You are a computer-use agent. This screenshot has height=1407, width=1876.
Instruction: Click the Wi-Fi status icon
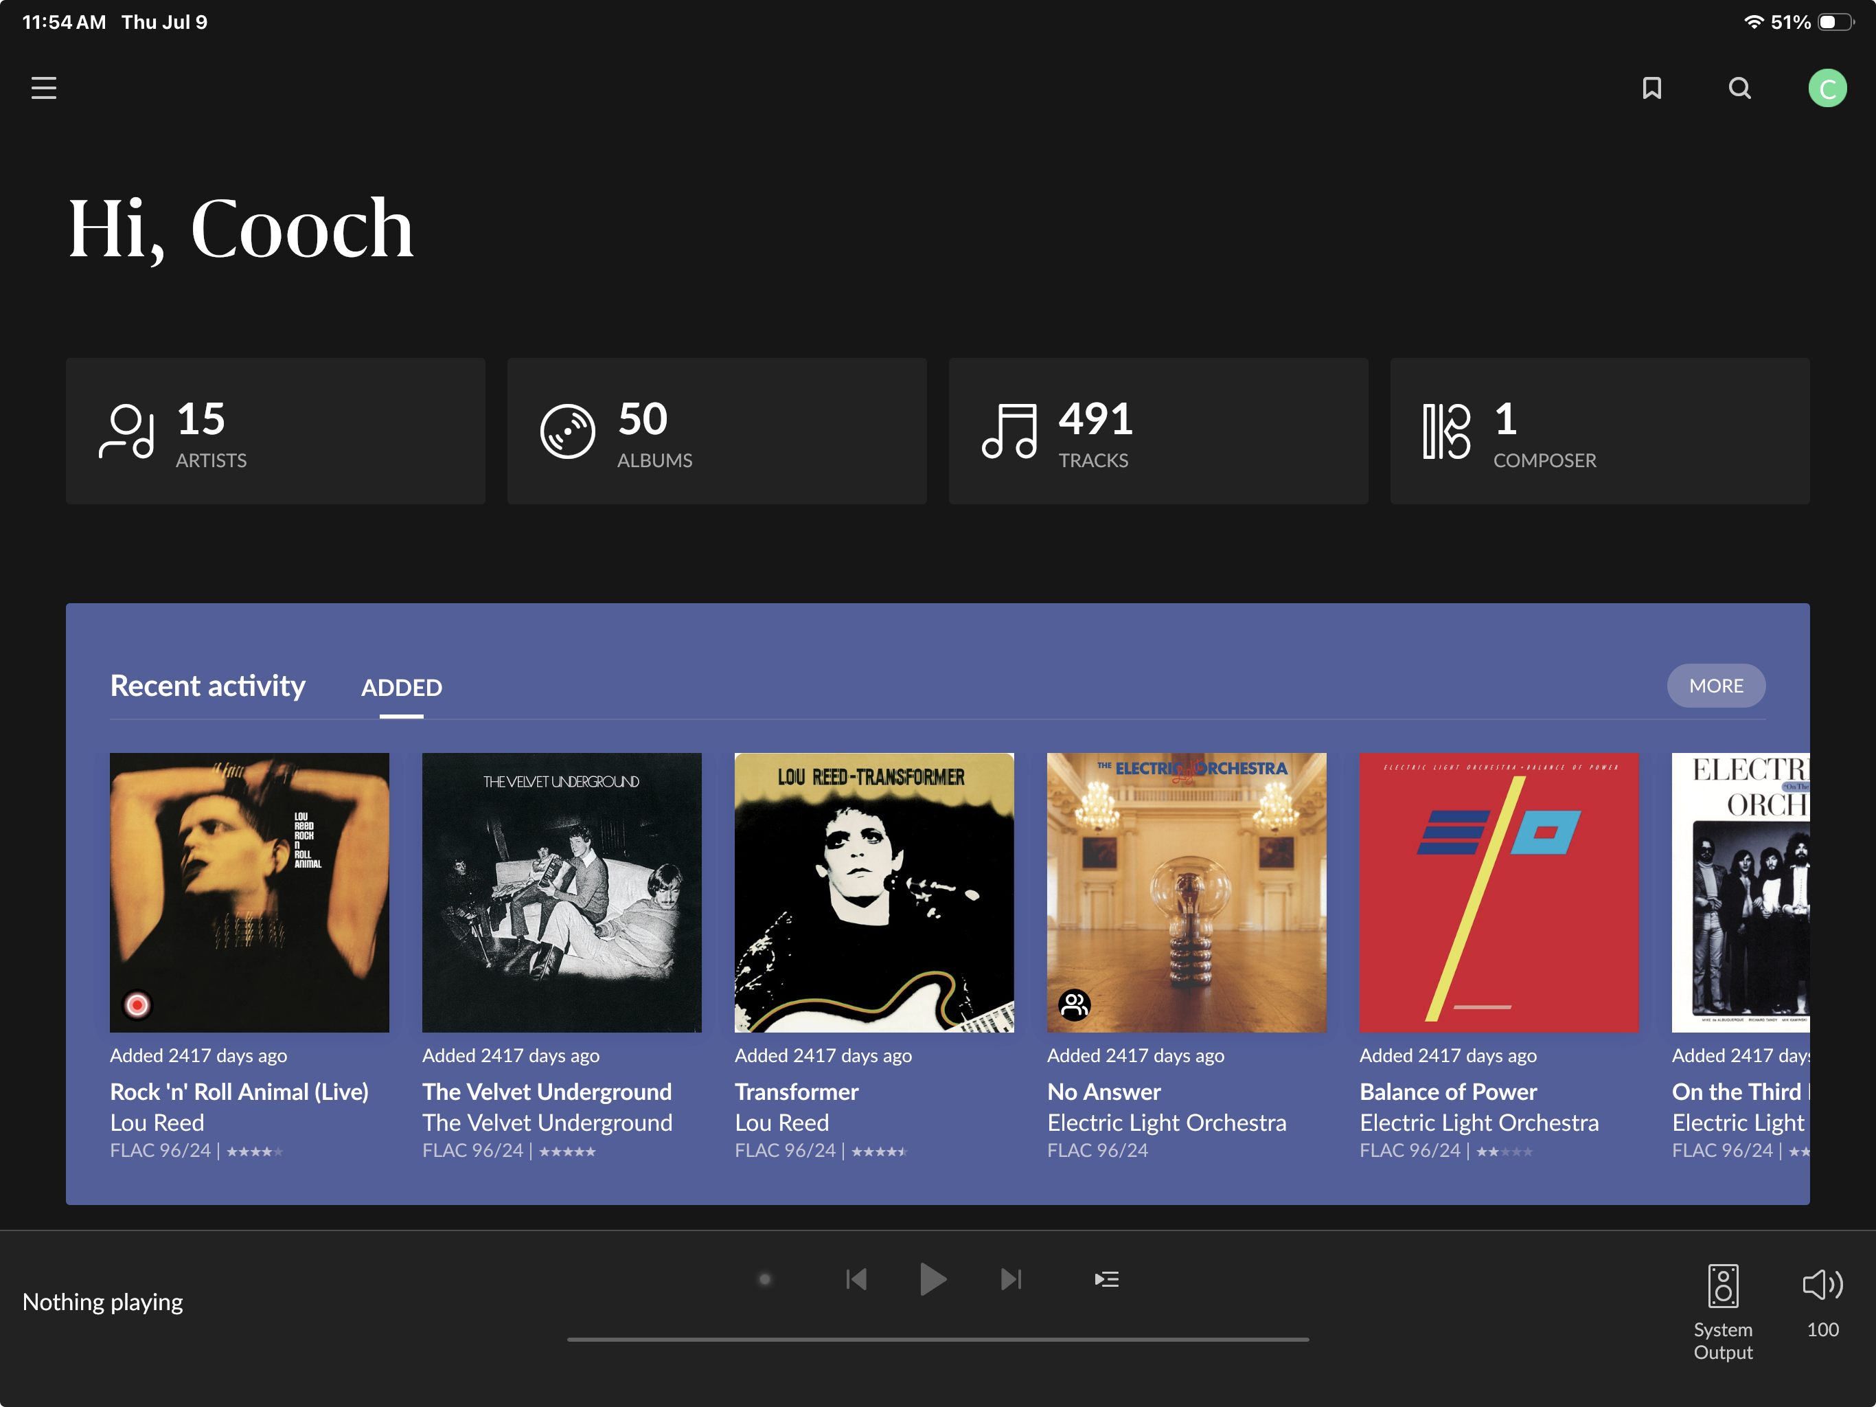tap(1753, 22)
